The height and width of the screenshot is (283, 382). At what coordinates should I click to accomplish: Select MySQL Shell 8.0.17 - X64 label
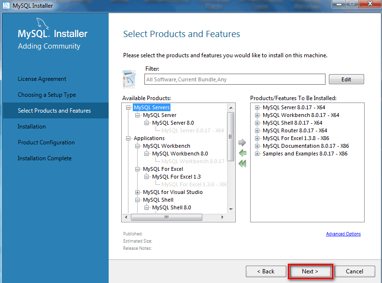(x=292, y=123)
